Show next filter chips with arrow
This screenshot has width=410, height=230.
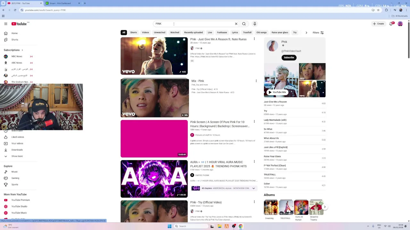tap(306, 33)
